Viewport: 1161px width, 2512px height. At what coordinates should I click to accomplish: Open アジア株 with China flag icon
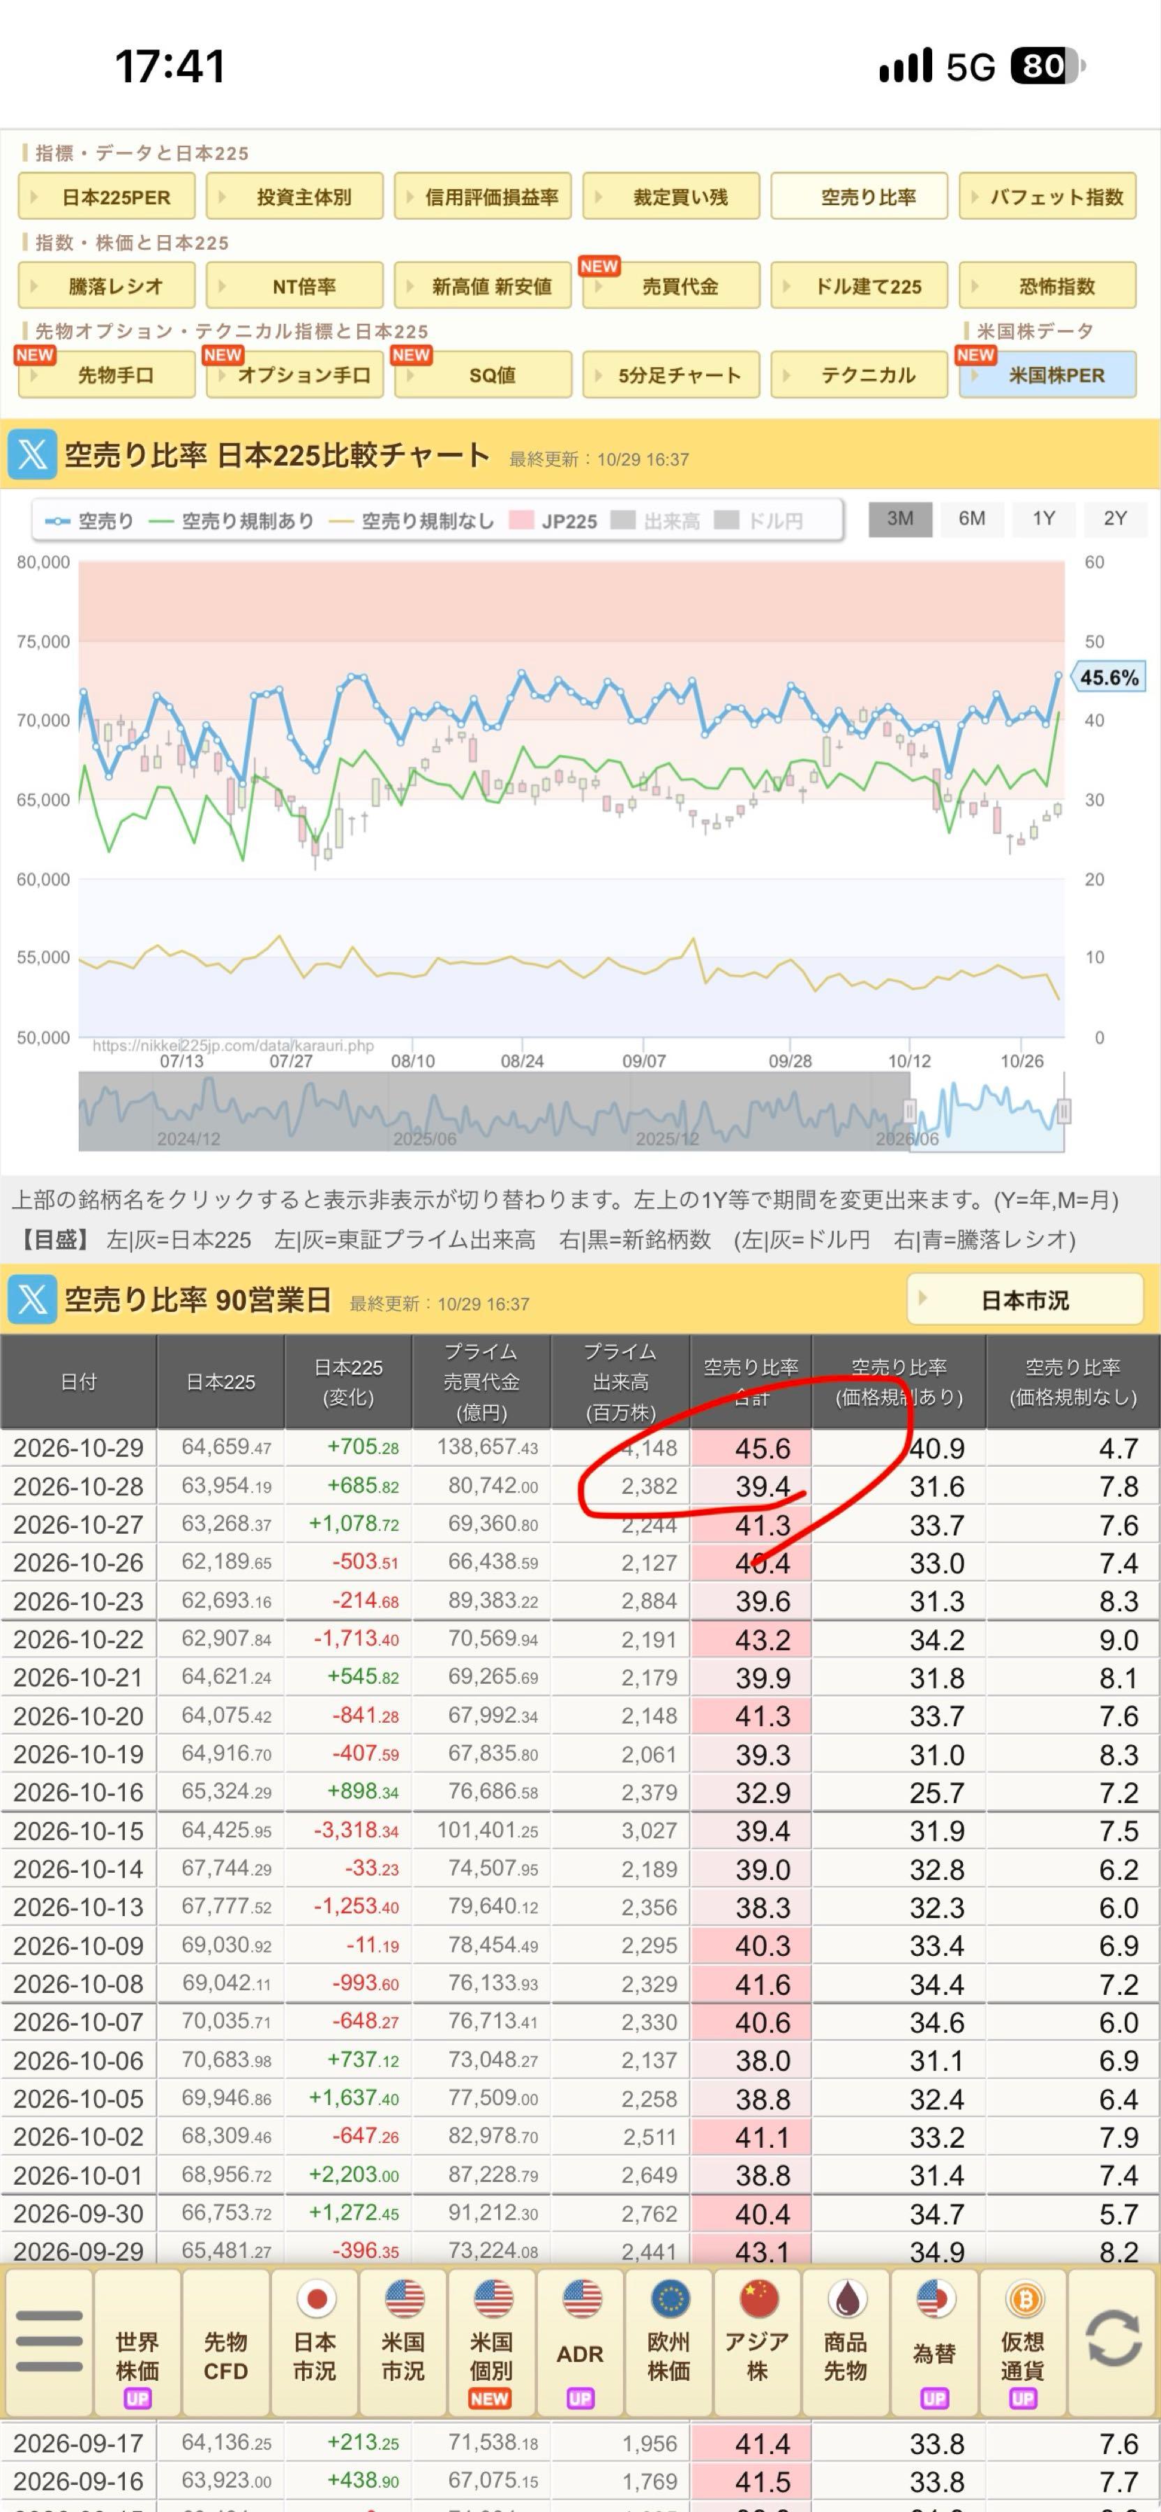point(758,2340)
